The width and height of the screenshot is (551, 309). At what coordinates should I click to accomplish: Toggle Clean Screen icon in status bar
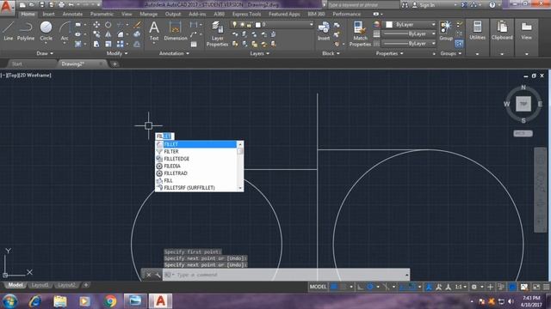[536, 287]
